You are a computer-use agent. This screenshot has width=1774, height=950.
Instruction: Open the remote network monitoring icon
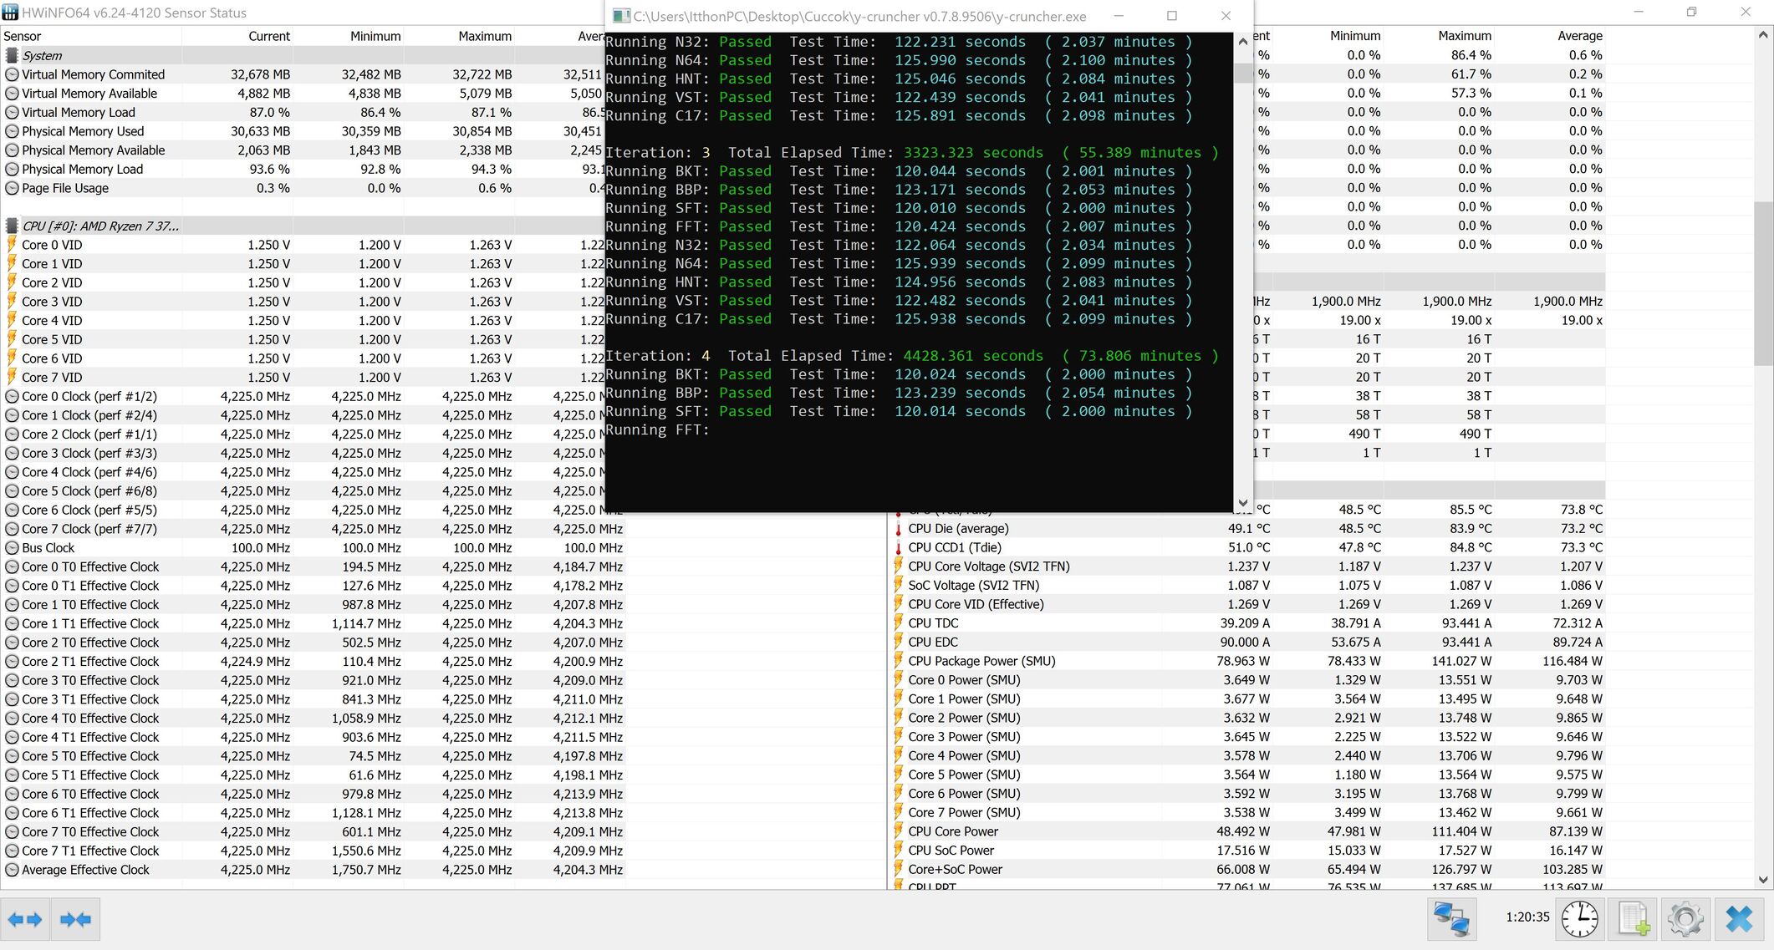point(1451,919)
